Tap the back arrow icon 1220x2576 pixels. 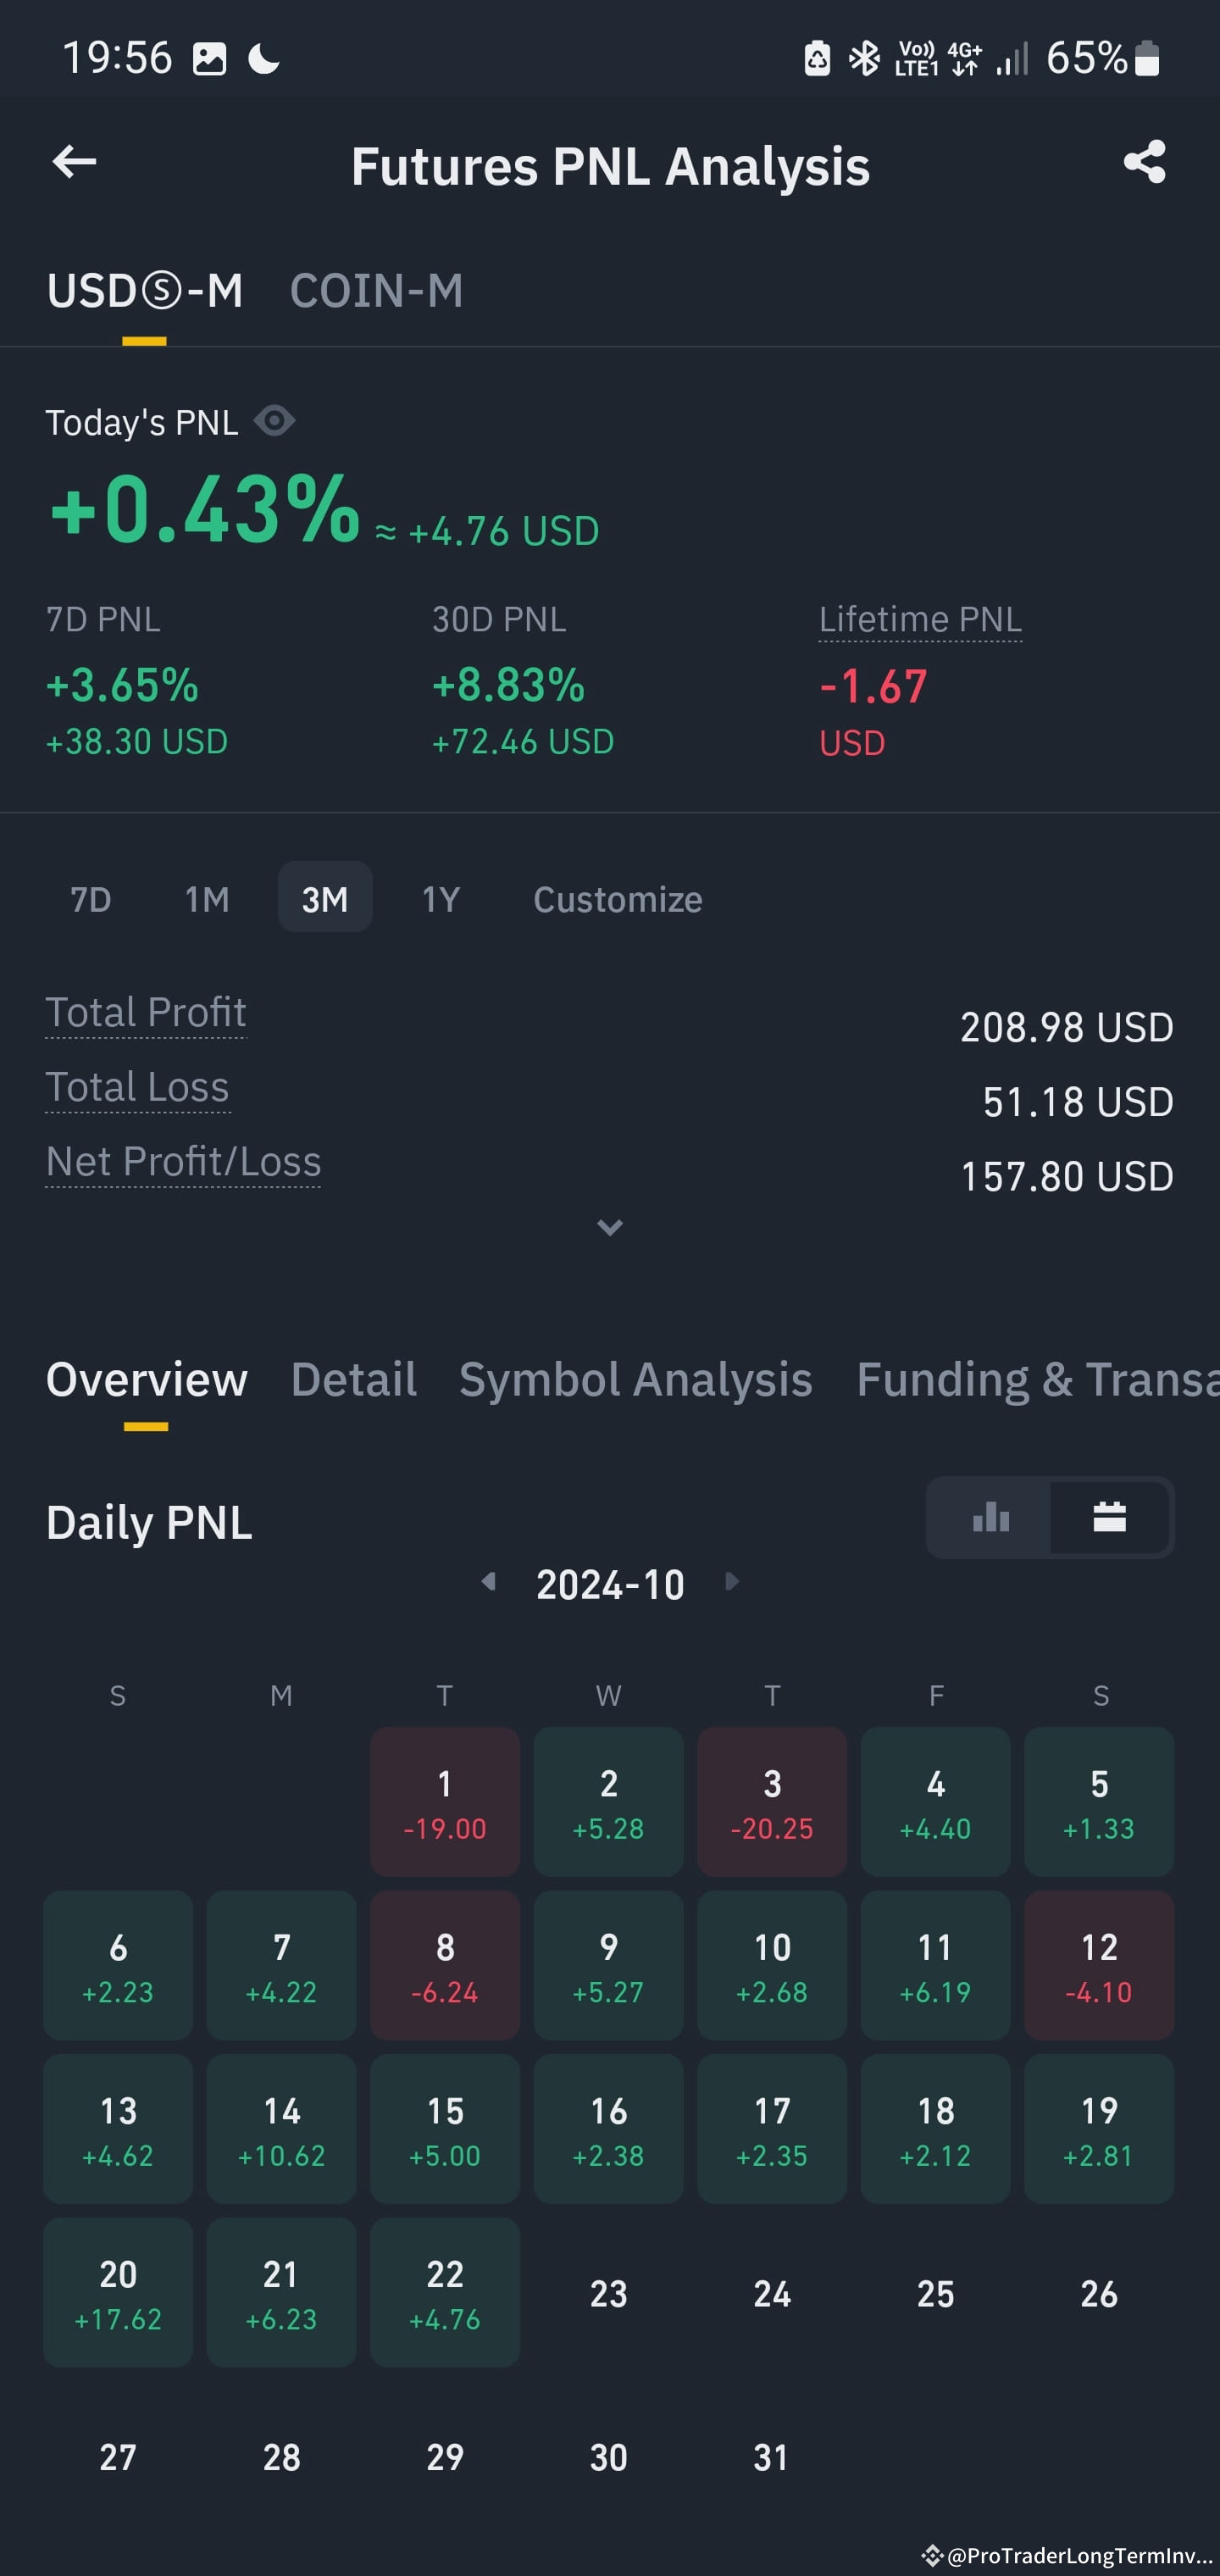[74, 162]
